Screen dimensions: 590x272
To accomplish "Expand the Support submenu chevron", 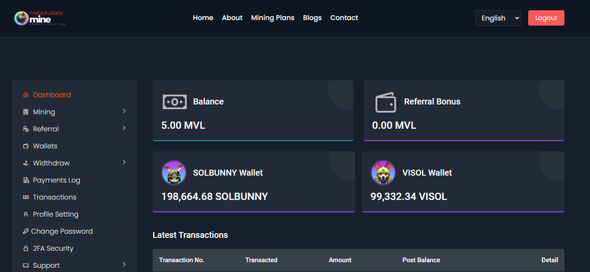I will (124, 264).
